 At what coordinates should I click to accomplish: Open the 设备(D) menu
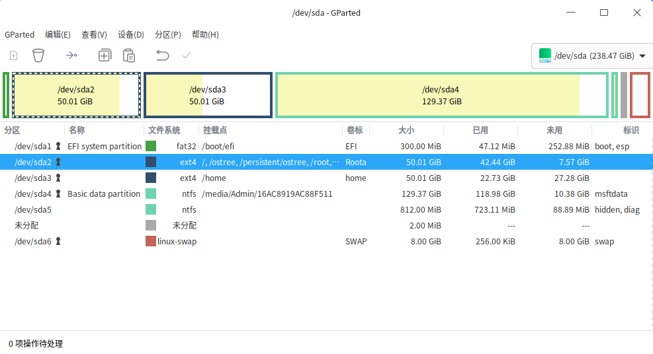click(x=130, y=34)
